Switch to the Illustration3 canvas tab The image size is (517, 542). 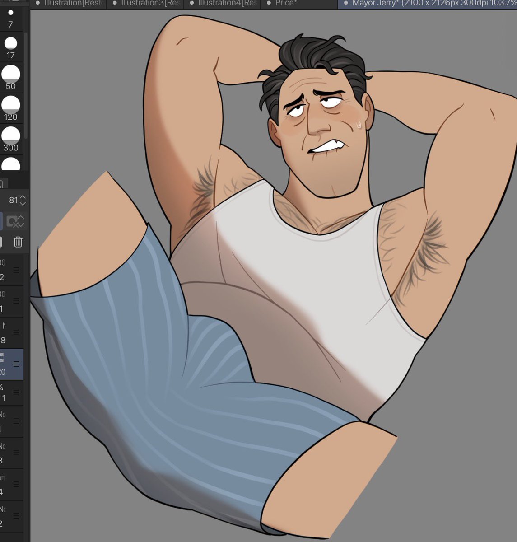144,3
